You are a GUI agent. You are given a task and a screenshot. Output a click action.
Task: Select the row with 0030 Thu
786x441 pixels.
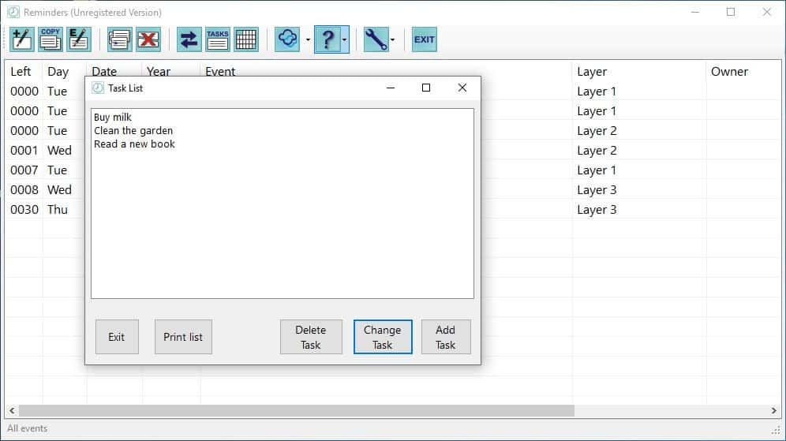tap(393, 210)
